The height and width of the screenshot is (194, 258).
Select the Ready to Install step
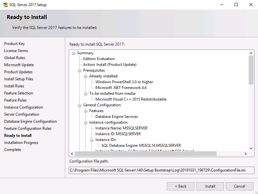[x=18, y=136]
